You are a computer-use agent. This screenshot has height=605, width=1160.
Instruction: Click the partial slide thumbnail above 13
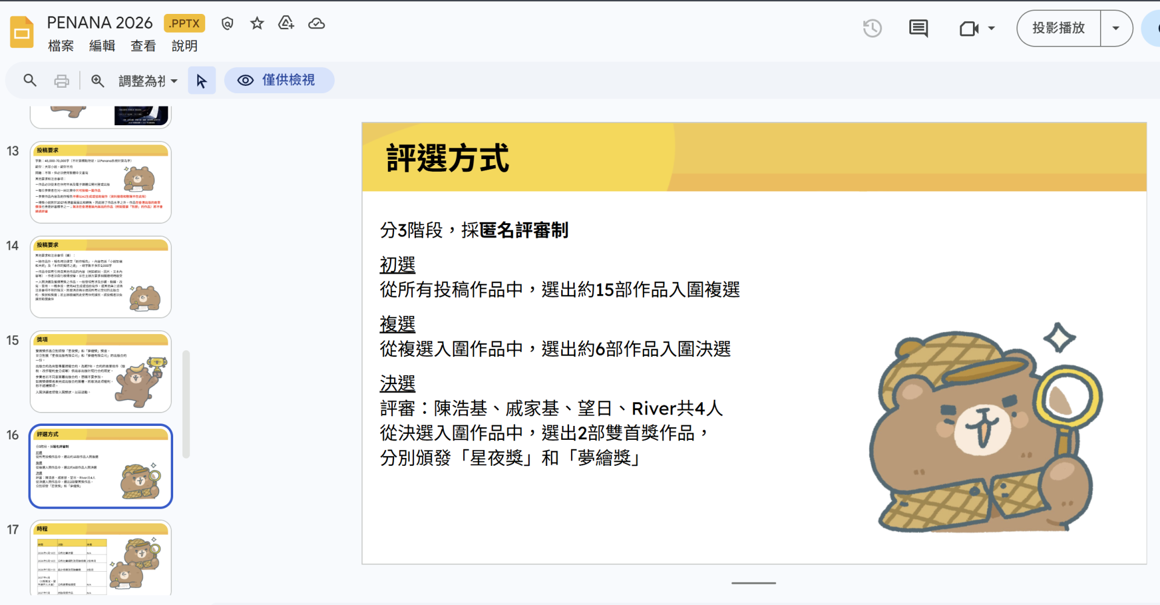(101, 116)
